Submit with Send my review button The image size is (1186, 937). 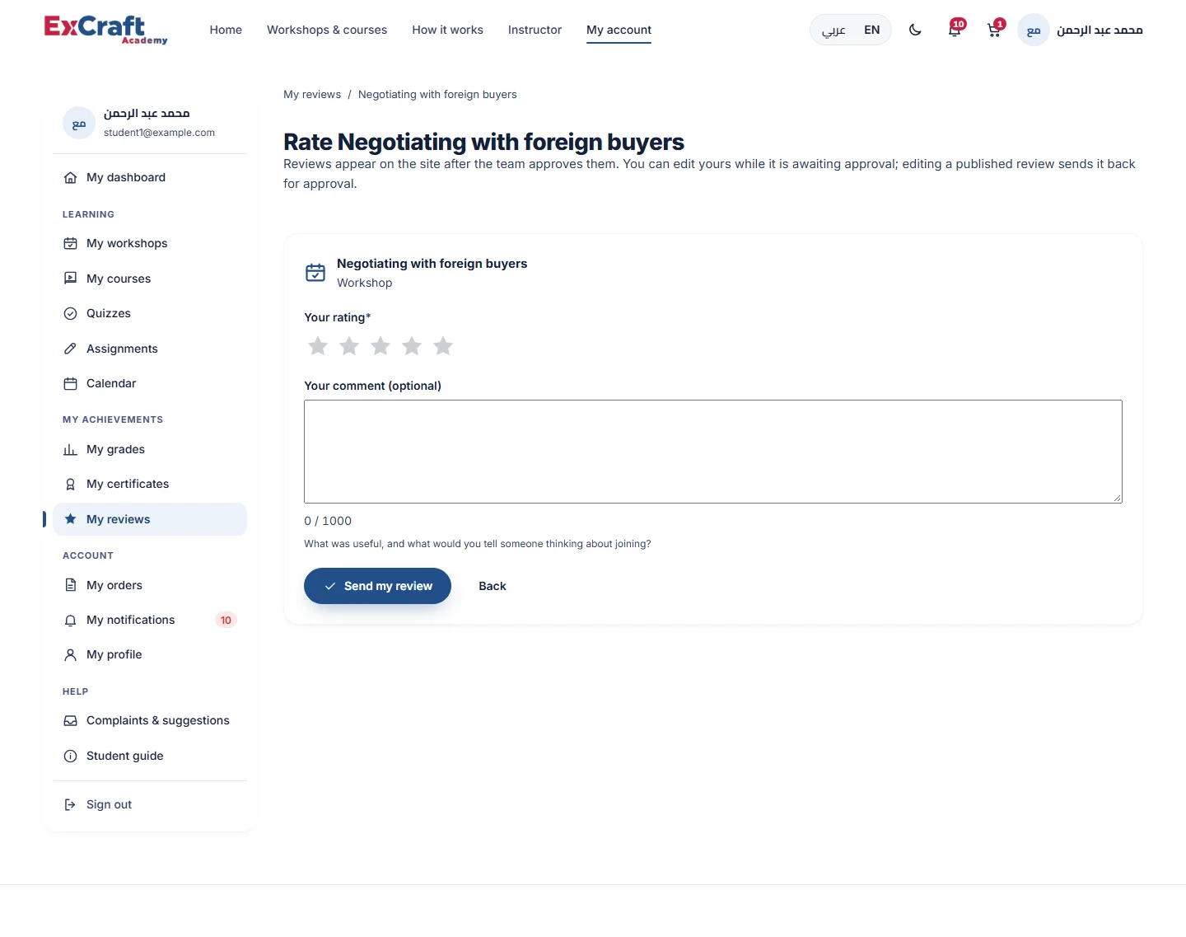[377, 586]
